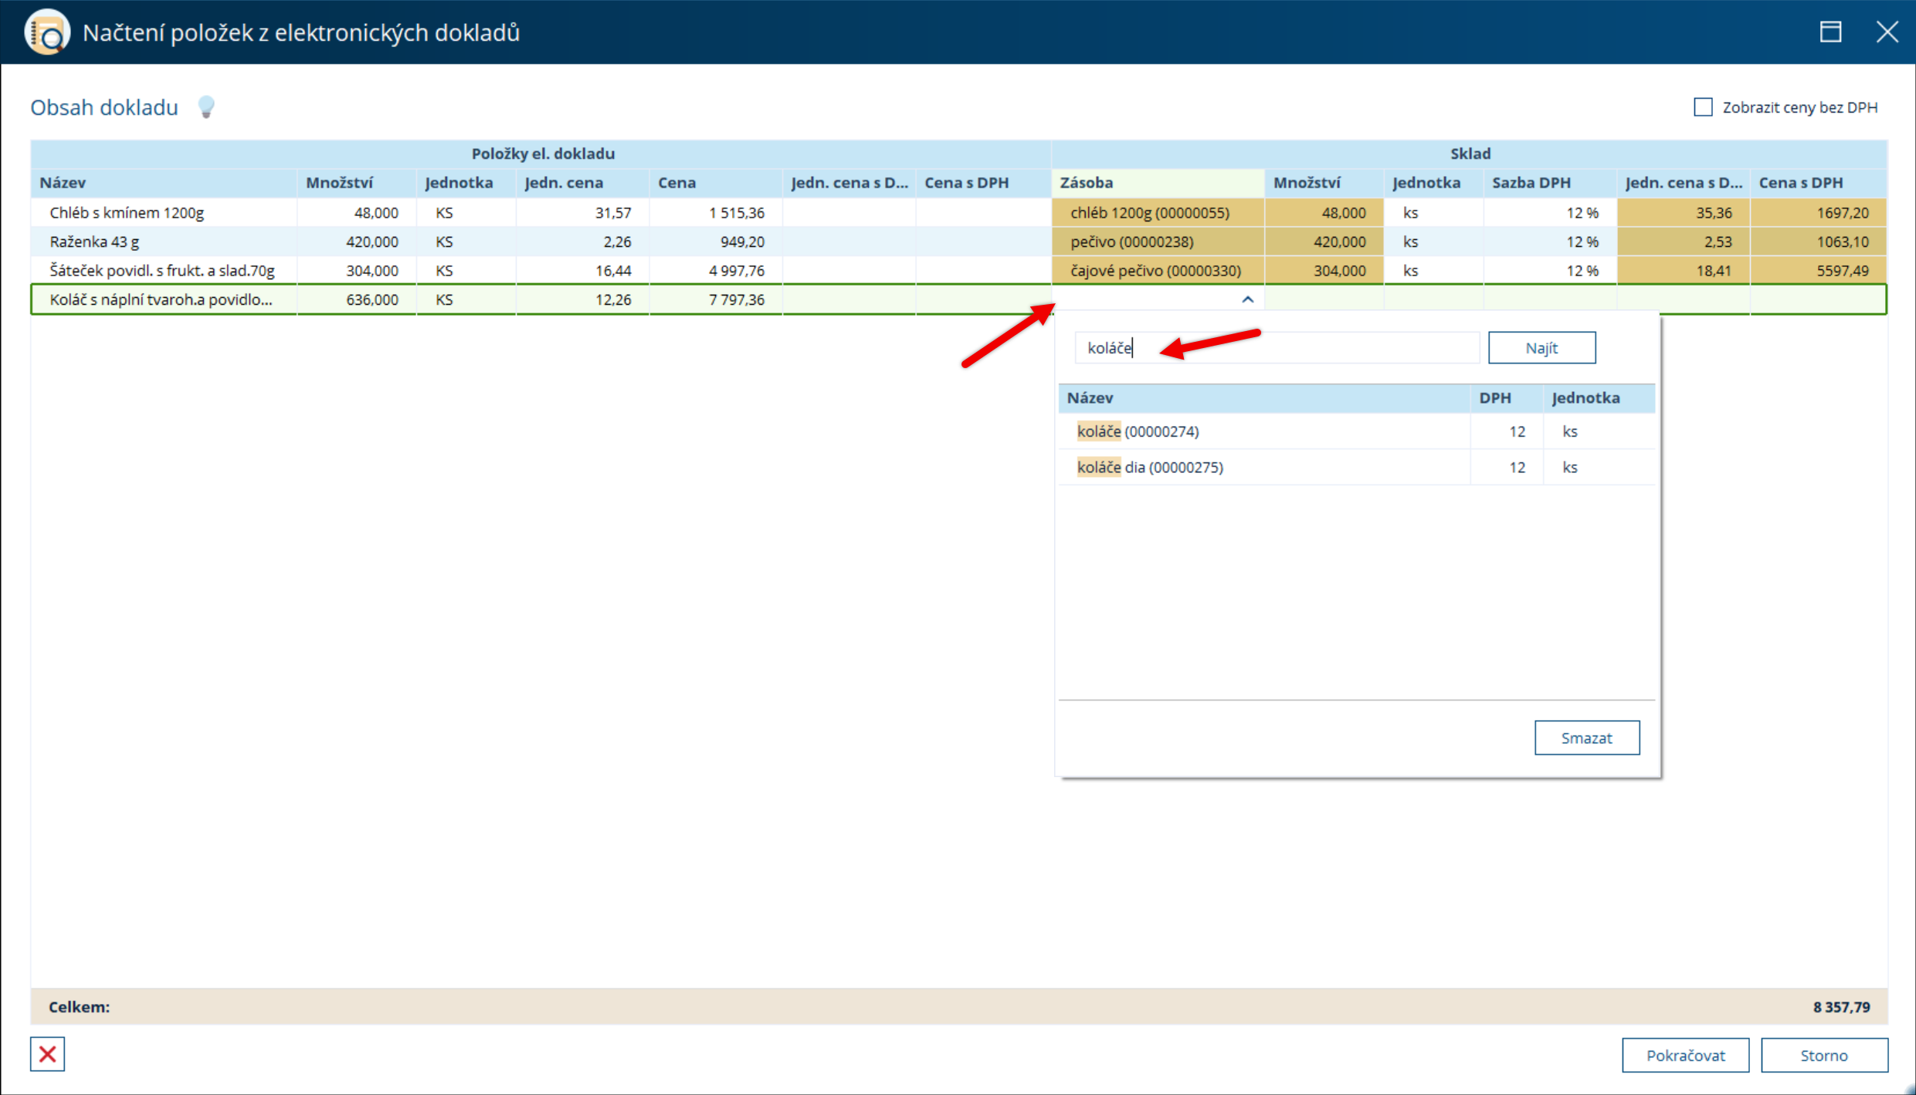
Task: Click the application logo icon in title bar
Action: 47,32
